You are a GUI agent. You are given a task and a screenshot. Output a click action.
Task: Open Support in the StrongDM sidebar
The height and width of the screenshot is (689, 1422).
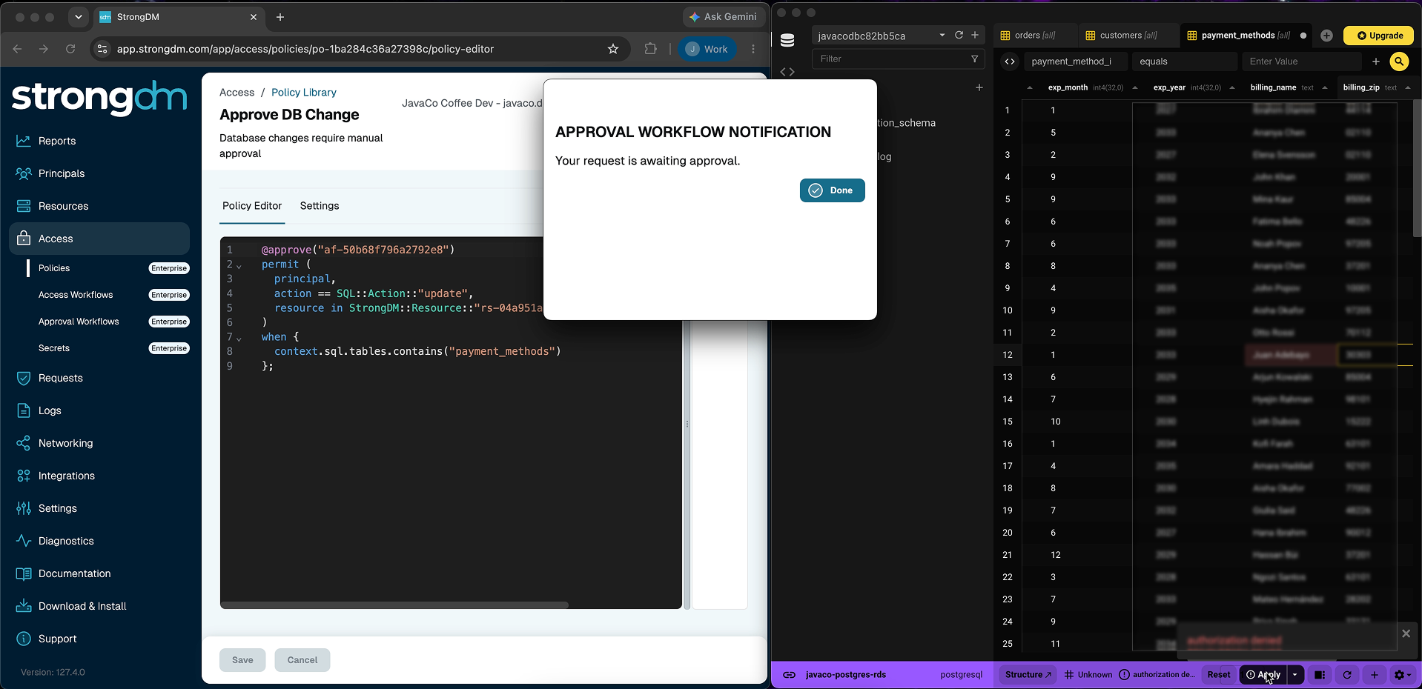pos(57,639)
